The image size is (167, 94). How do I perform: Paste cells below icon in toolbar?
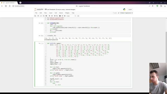click(x=46, y=16)
